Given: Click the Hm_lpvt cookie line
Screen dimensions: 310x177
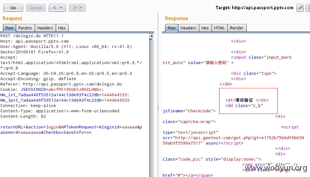Looking at the screenshot, I should click(x=65, y=100).
